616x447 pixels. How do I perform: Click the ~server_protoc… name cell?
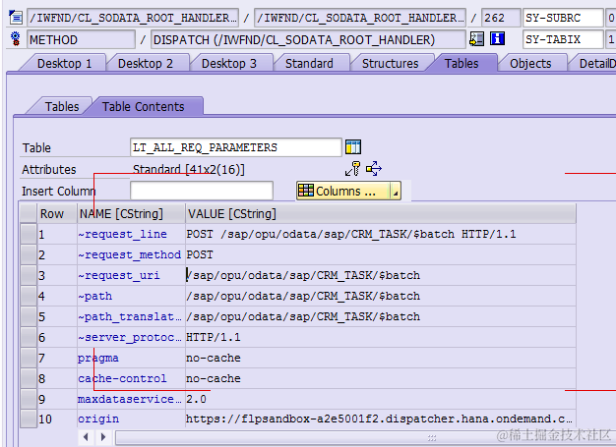click(131, 337)
